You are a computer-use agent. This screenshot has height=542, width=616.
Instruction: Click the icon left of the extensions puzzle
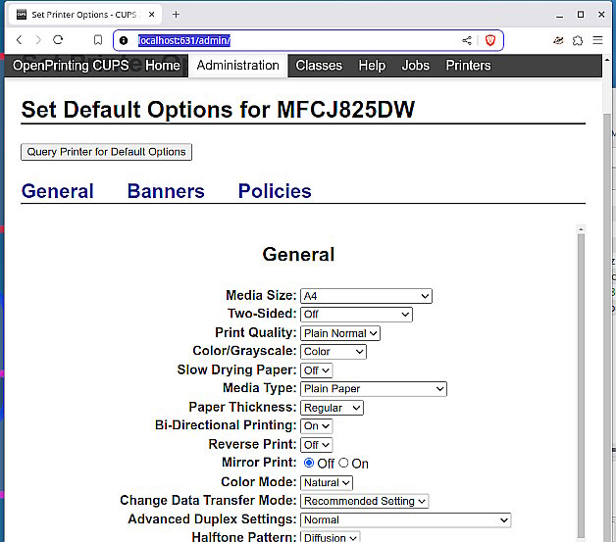pos(558,40)
